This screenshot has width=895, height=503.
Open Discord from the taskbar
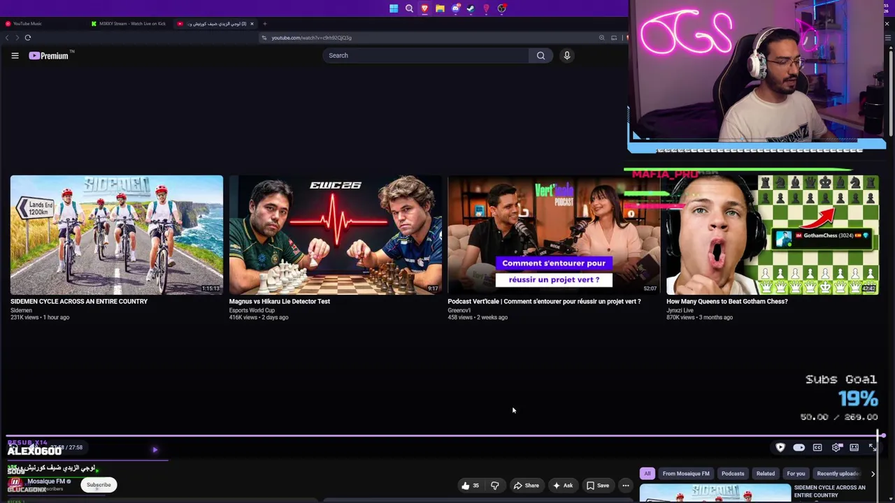click(x=455, y=8)
